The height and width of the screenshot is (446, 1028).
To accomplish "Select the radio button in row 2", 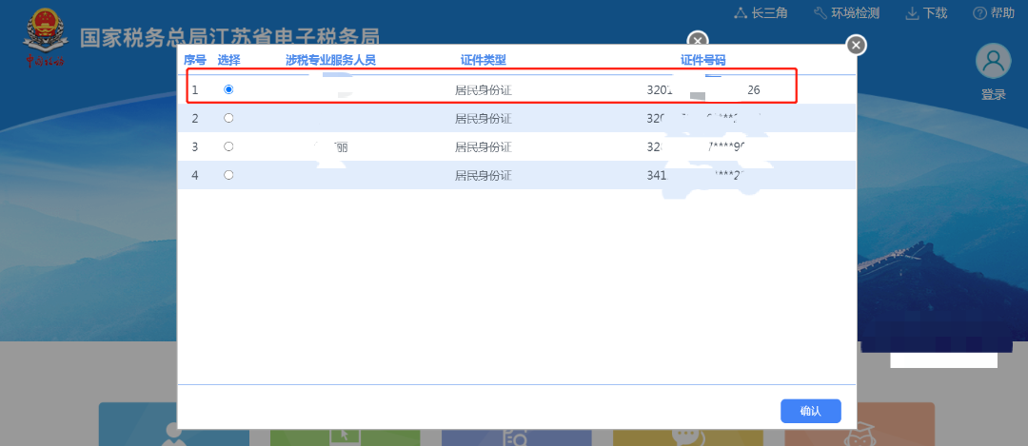I will click(x=227, y=118).
